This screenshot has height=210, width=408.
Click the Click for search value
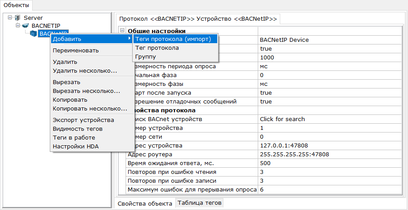coord(282,119)
